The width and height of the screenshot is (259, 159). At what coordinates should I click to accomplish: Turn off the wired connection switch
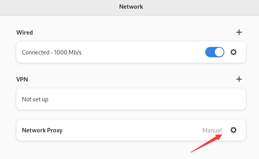pyautogui.click(x=214, y=52)
